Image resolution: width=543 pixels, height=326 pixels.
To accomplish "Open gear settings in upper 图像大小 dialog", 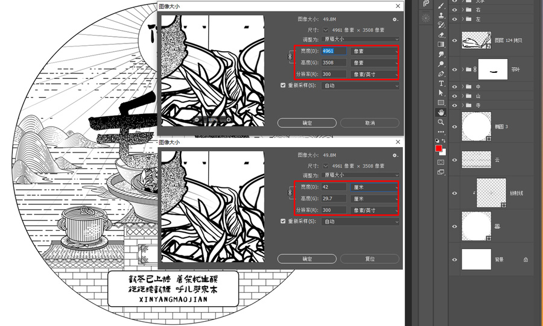I will 395,19.
